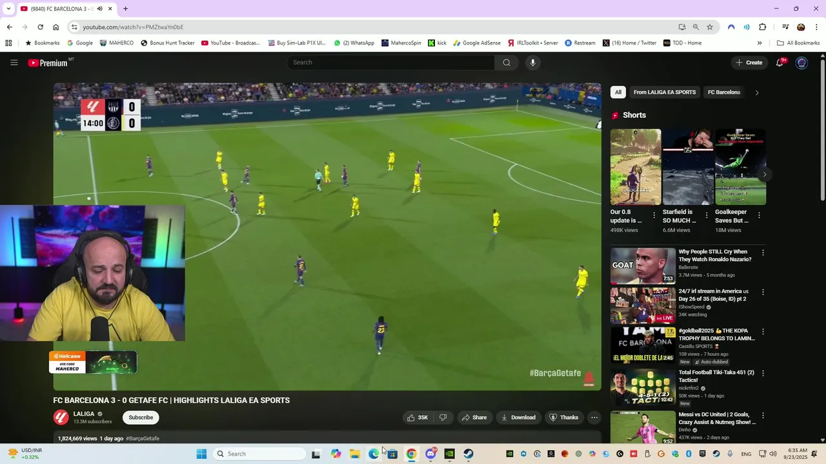Select the All filter chip
826x464 pixels.
(x=618, y=92)
